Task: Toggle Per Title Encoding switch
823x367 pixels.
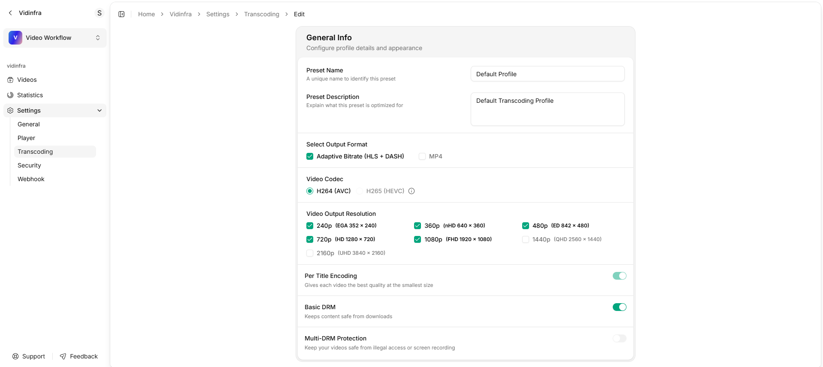Action: (620, 276)
